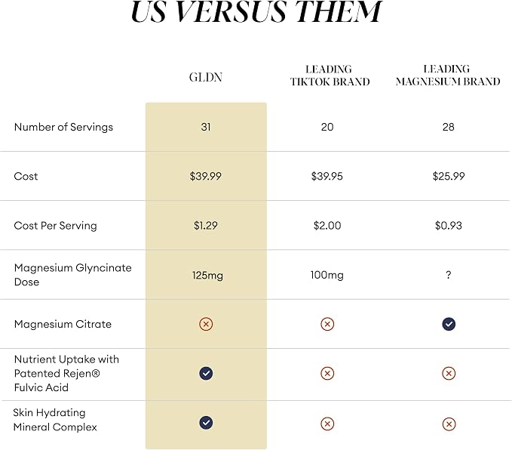This screenshot has height=450, width=512.
Task: Click the Cost Per Serving row label
Action: [56, 226]
